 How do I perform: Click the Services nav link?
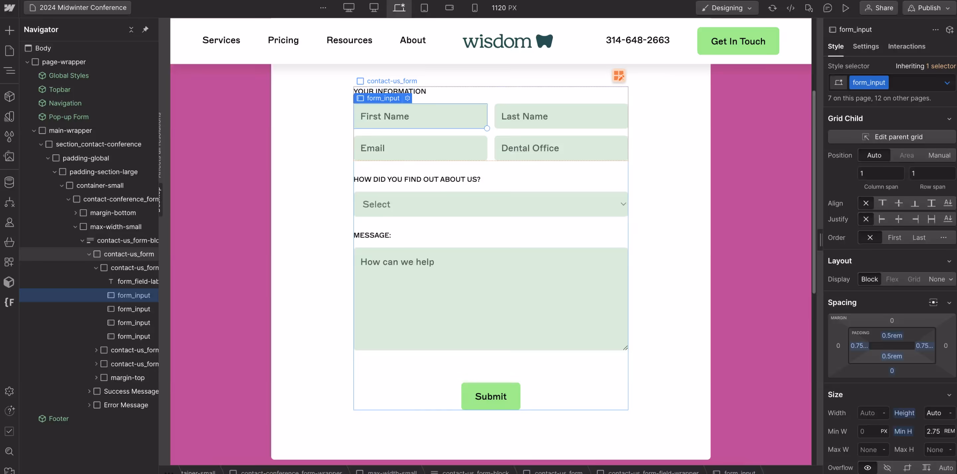[x=221, y=40]
